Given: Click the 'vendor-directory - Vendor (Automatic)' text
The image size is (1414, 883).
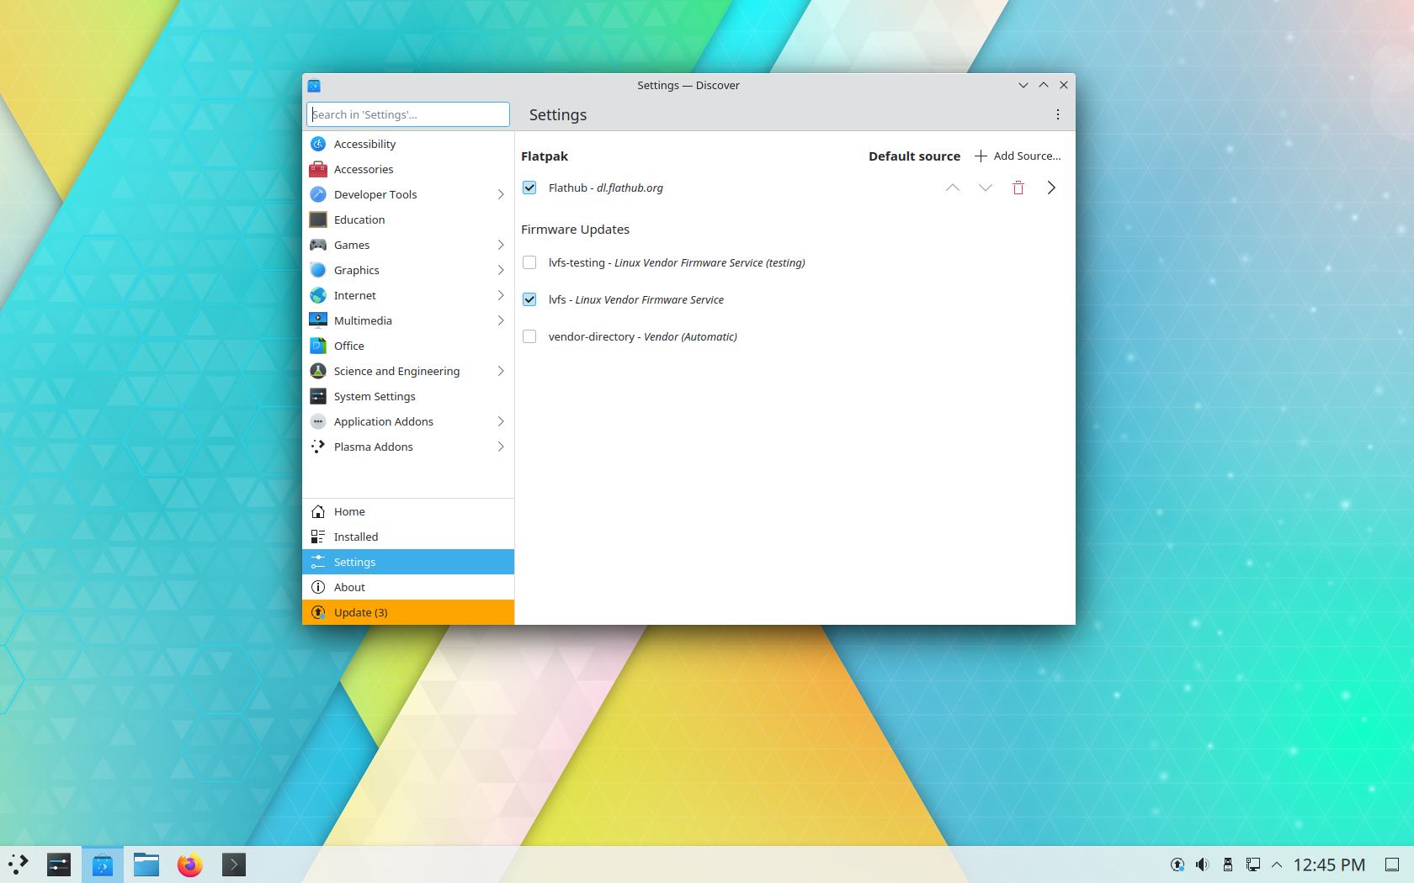Looking at the screenshot, I should coord(642,336).
